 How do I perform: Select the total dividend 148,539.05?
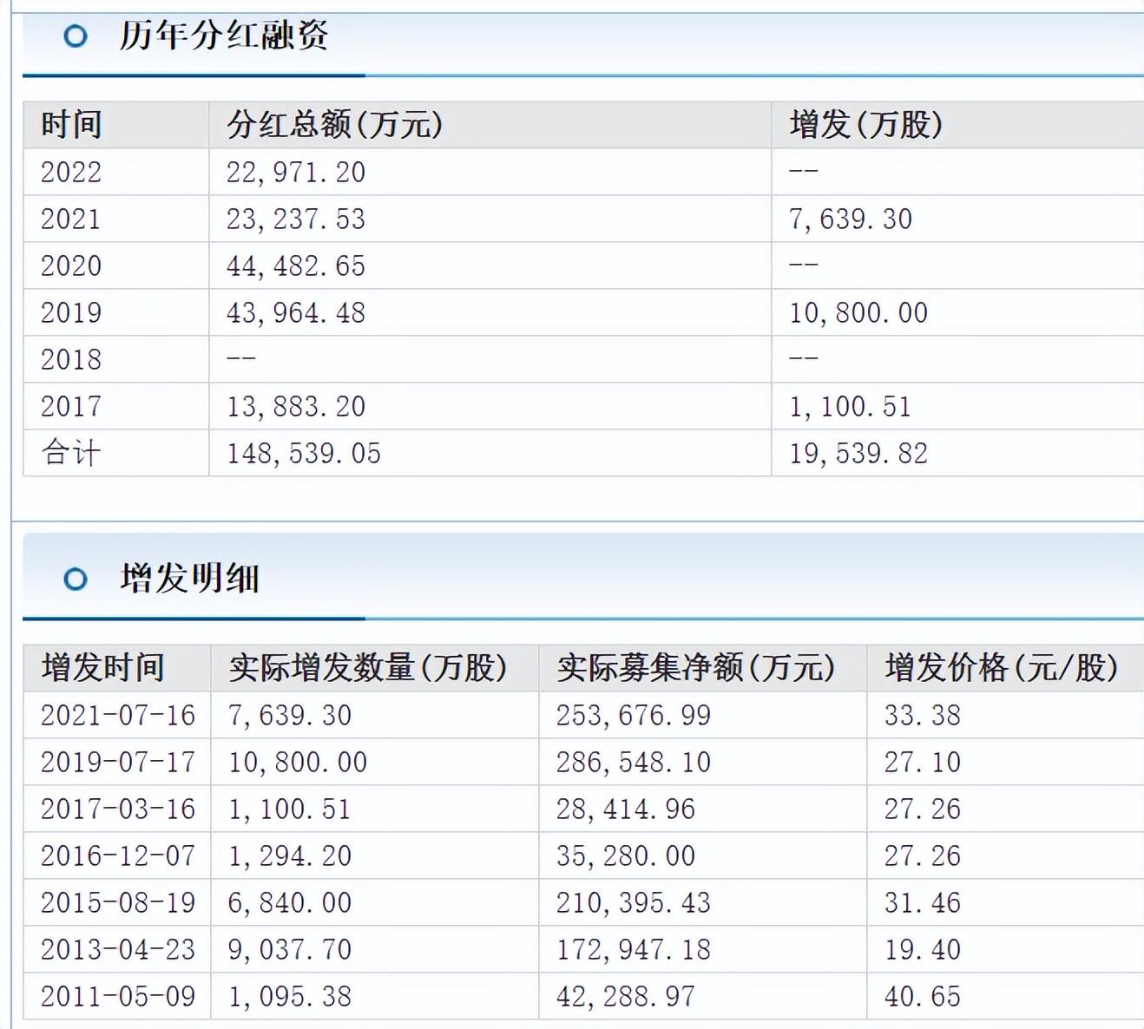304,453
